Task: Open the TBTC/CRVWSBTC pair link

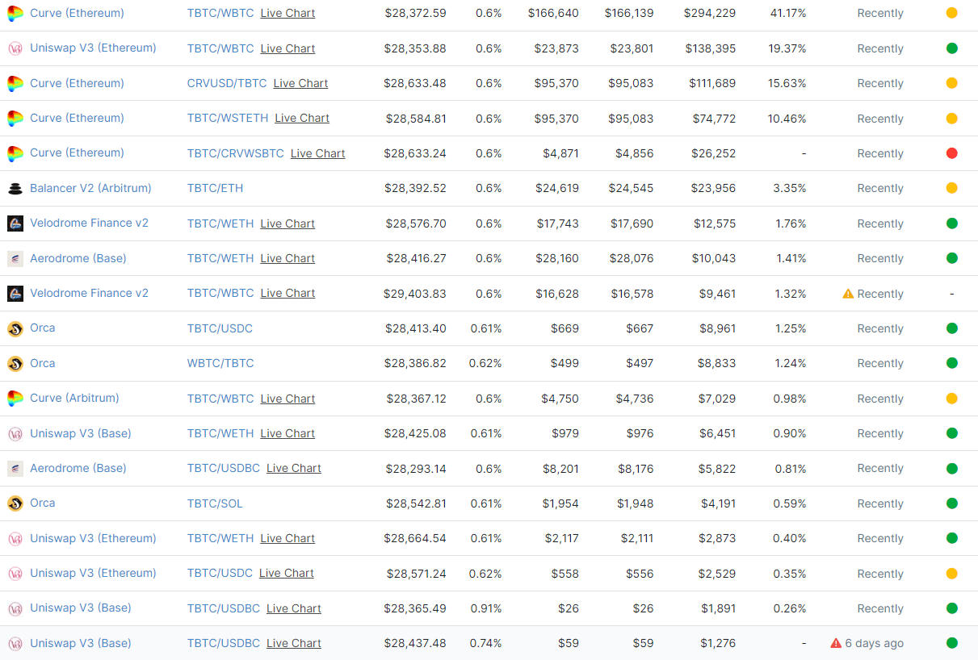Action: coord(235,153)
